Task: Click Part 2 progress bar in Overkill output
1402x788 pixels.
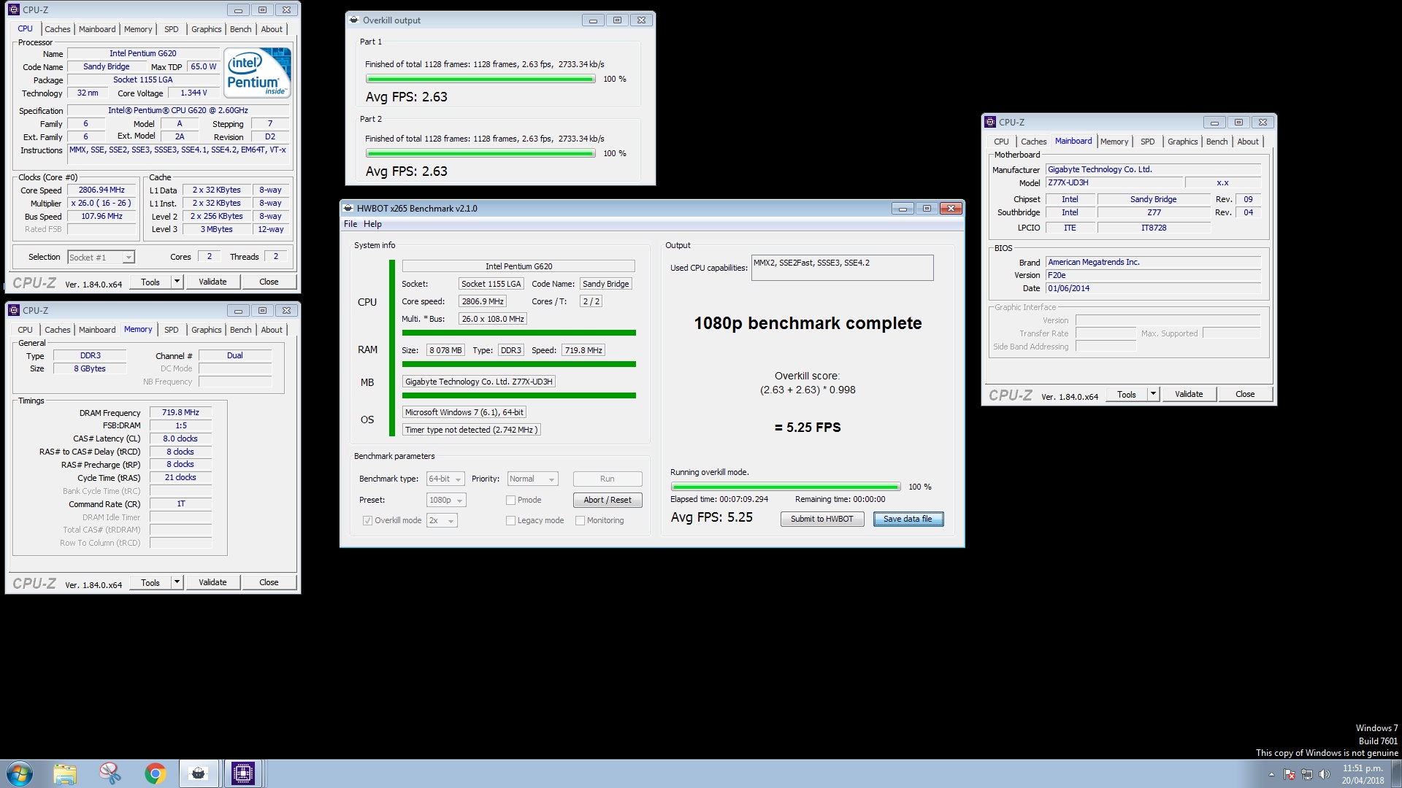Action: click(x=480, y=153)
